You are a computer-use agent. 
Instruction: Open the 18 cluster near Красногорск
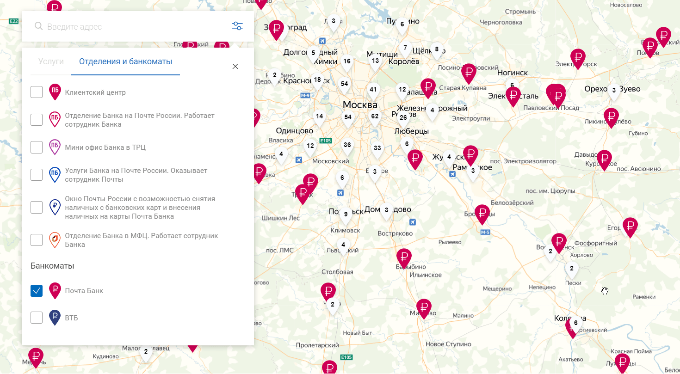coord(317,81)
